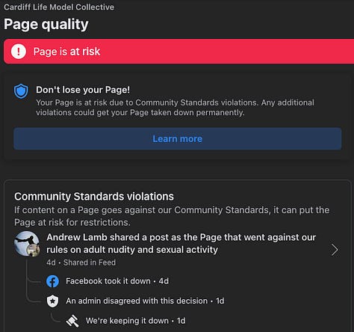Open violation details via right chevron arrow

point(335,250)
